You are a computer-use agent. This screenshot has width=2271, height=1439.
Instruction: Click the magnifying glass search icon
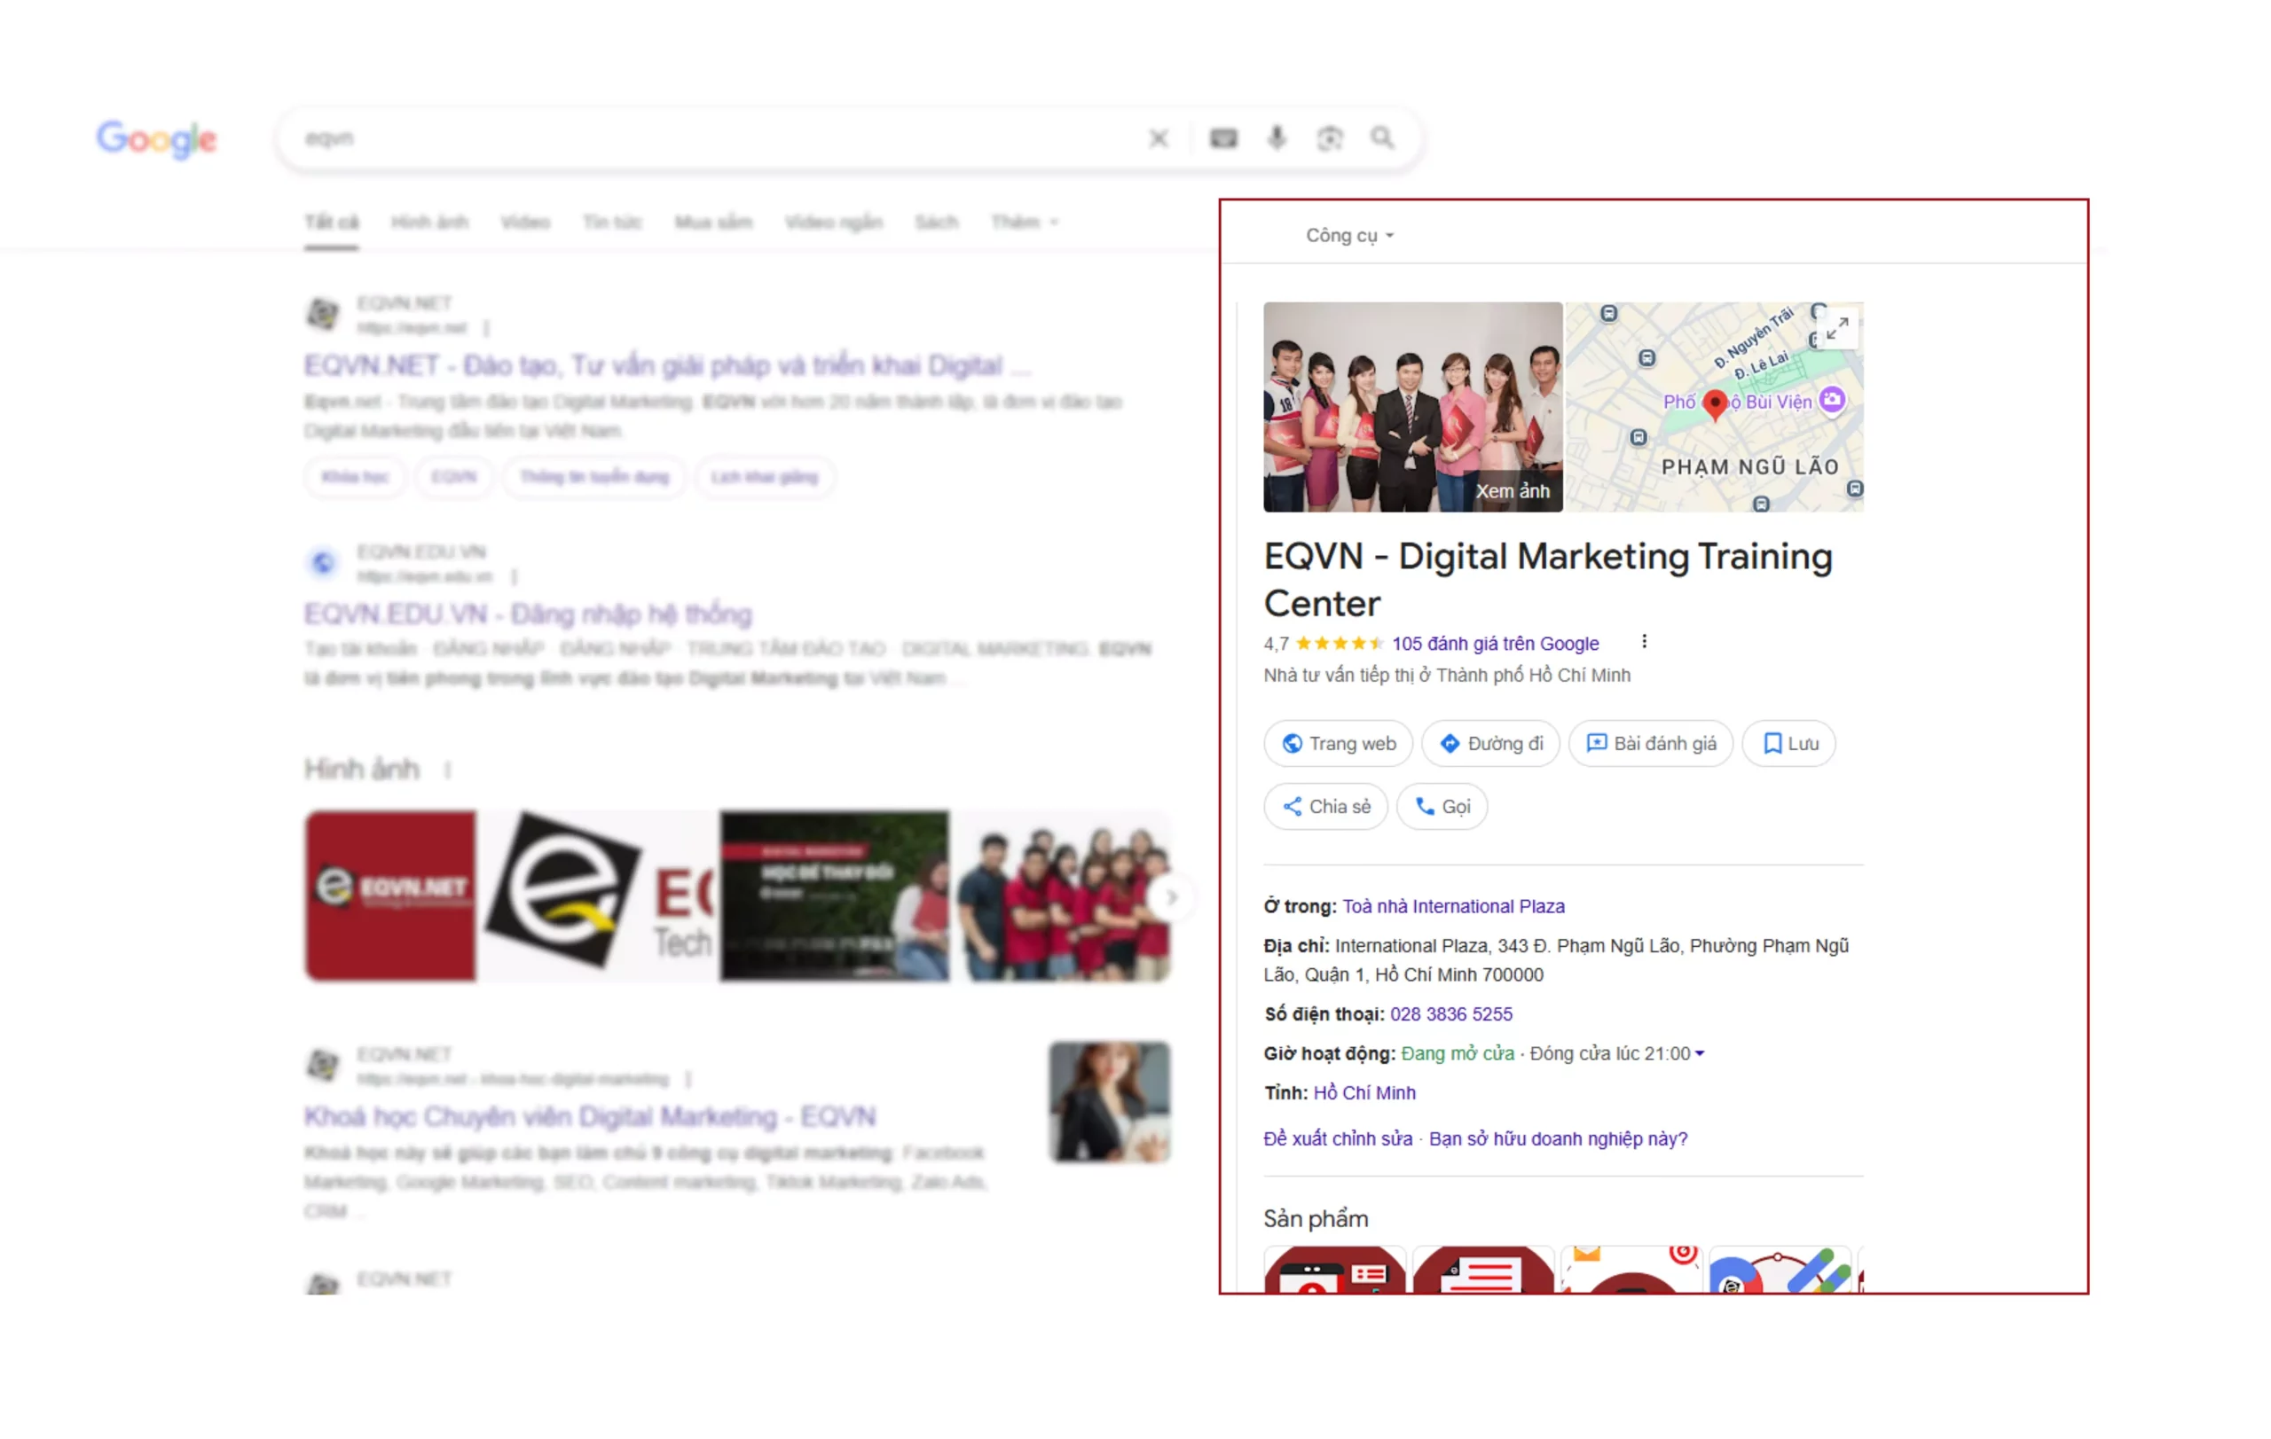click(x=1383, y=138)
